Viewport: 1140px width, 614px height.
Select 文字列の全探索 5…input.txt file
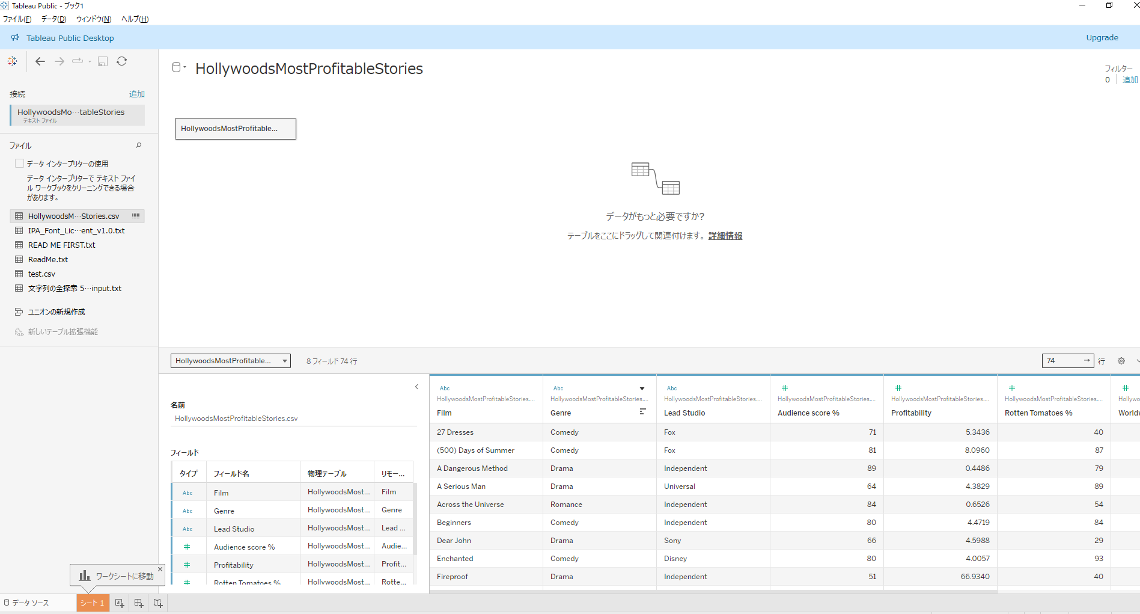[75, 288]
